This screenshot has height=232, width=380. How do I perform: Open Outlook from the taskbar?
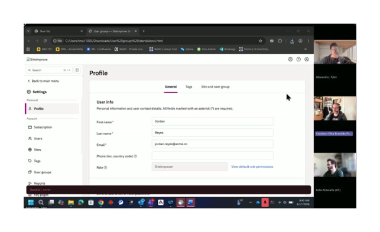(141, 202)
